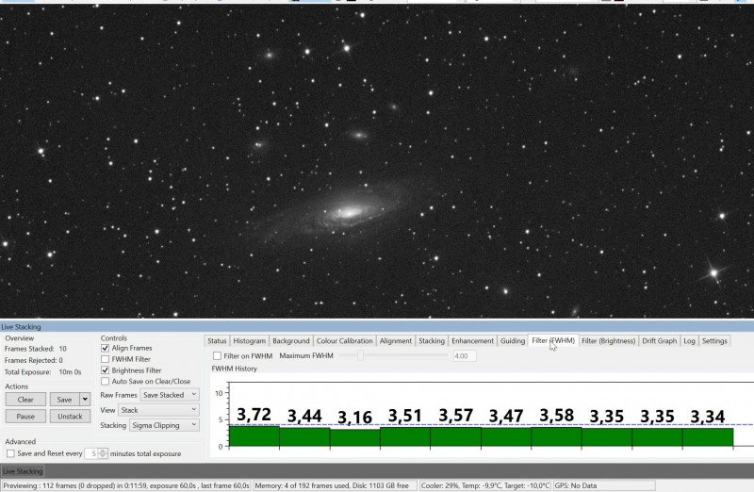This screenshot has height=492, width=754.
Task: Switch to the Drift Graph tab
Action: (659, 341)
